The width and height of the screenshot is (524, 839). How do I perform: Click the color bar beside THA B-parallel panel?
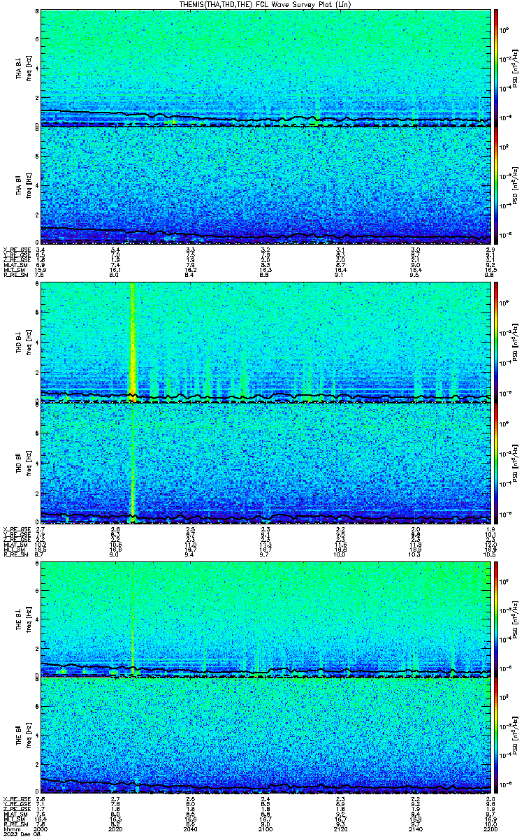pyautogui.click(x=497, y=185)
